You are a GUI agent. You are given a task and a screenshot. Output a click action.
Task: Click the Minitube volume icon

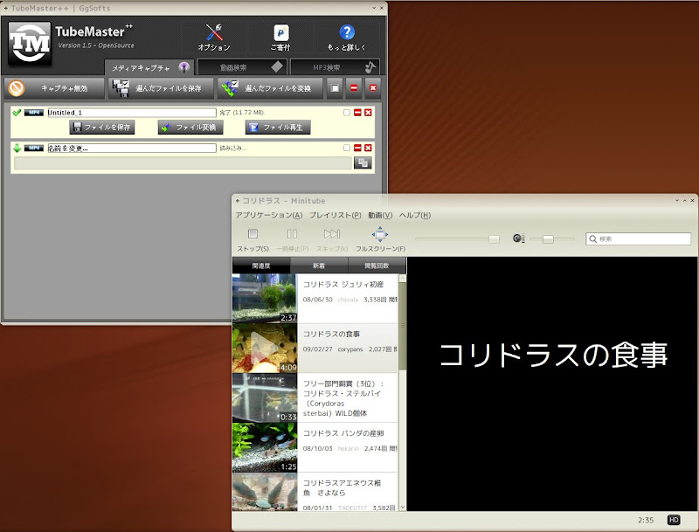tap(519, 238)
